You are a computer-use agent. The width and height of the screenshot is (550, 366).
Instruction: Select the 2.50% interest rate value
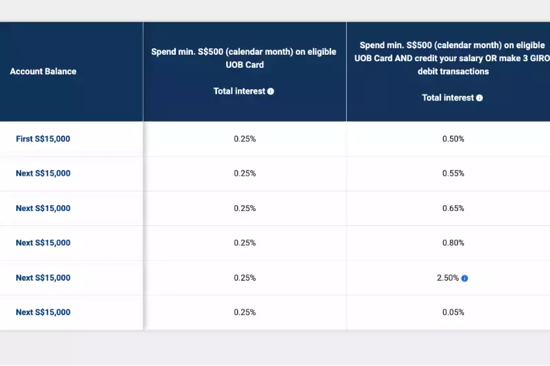[448, 278]
